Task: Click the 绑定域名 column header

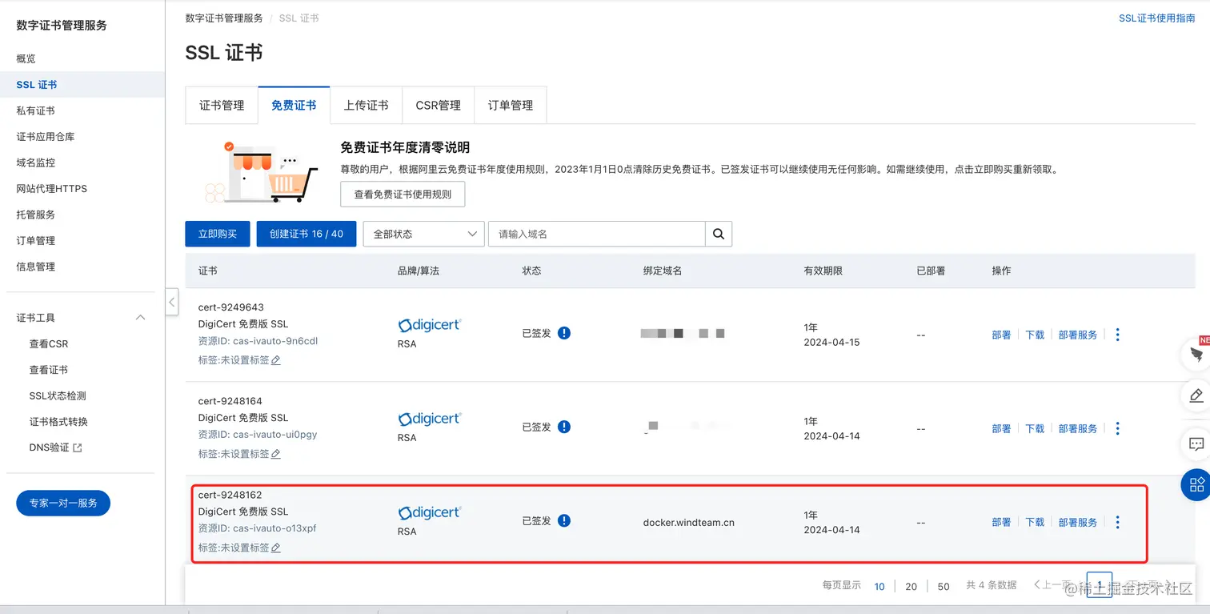Action: (663, 271)
